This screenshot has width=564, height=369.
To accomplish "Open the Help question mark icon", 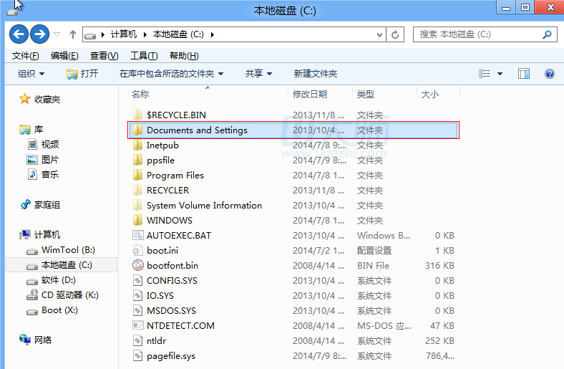I will point(550,74).
